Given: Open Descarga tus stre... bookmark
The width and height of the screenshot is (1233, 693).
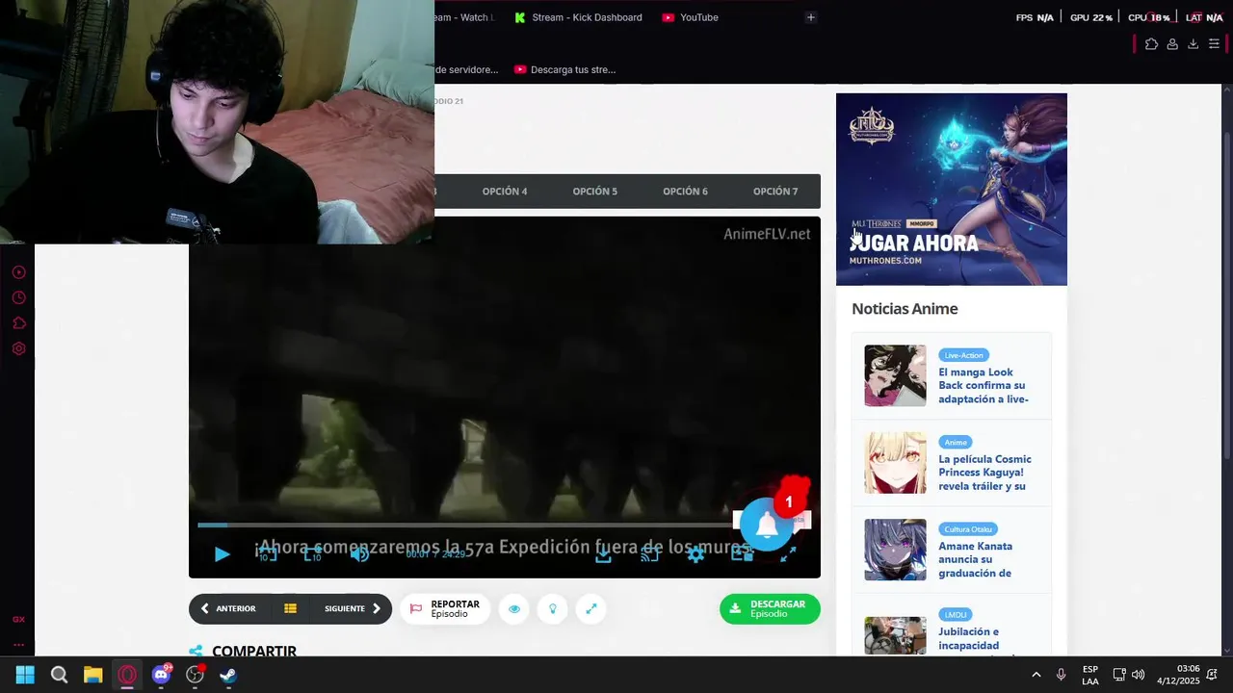Looking at the screenshot, I should pos(564,69).
